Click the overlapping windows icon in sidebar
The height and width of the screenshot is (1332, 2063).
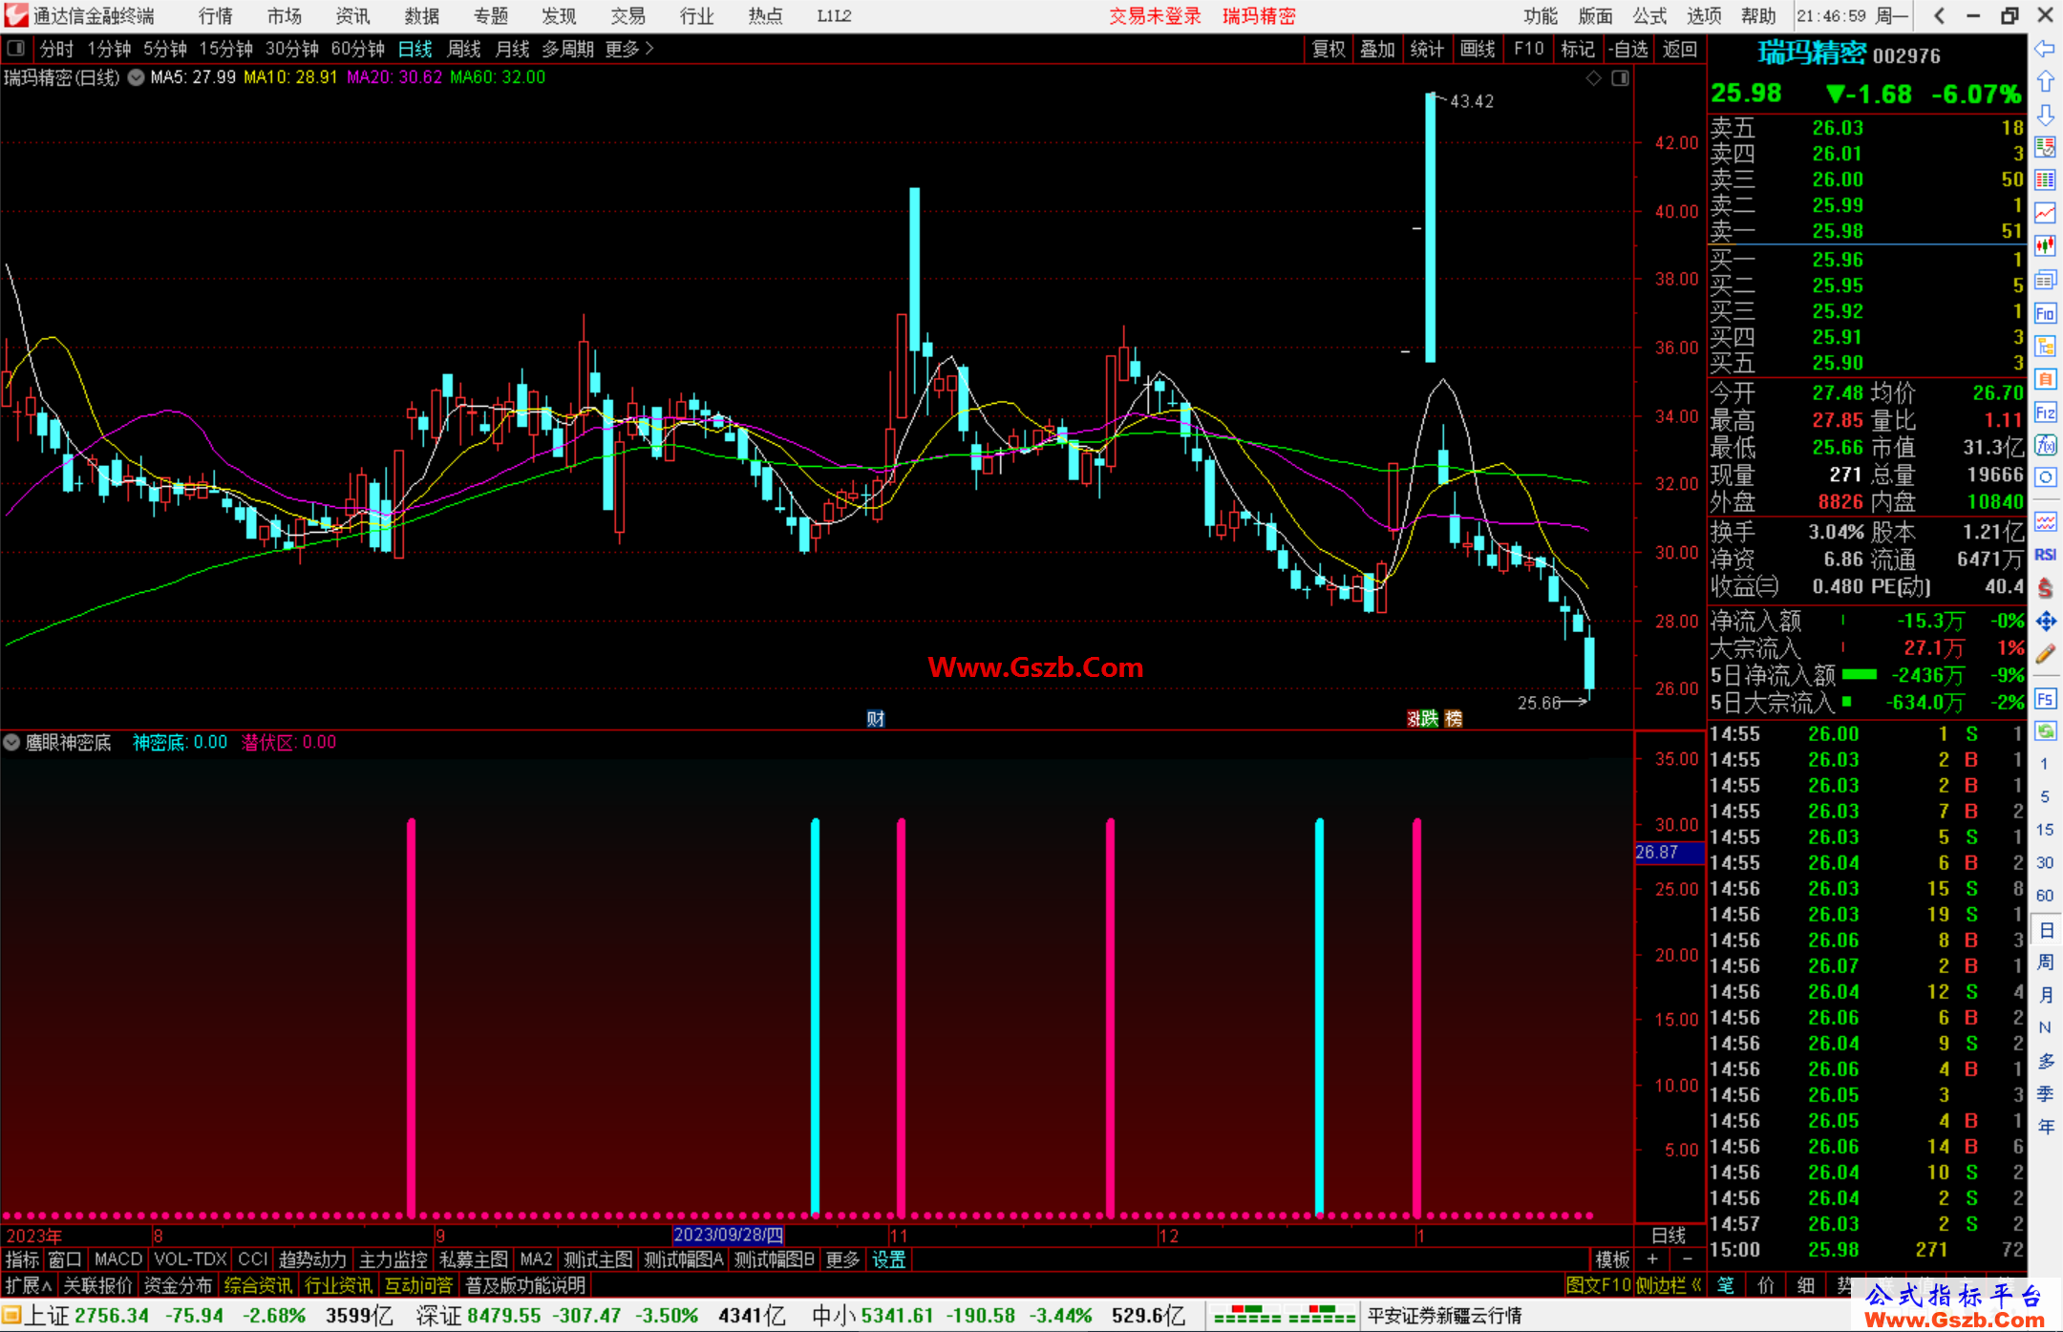(2045, 280)
